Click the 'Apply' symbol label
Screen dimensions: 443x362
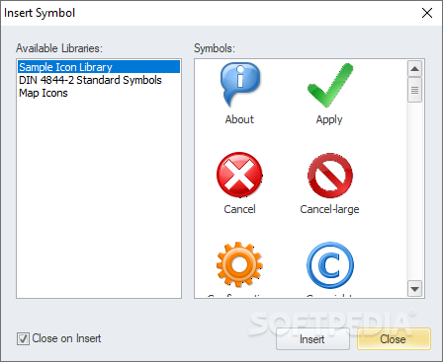click(x=329, y=119)
